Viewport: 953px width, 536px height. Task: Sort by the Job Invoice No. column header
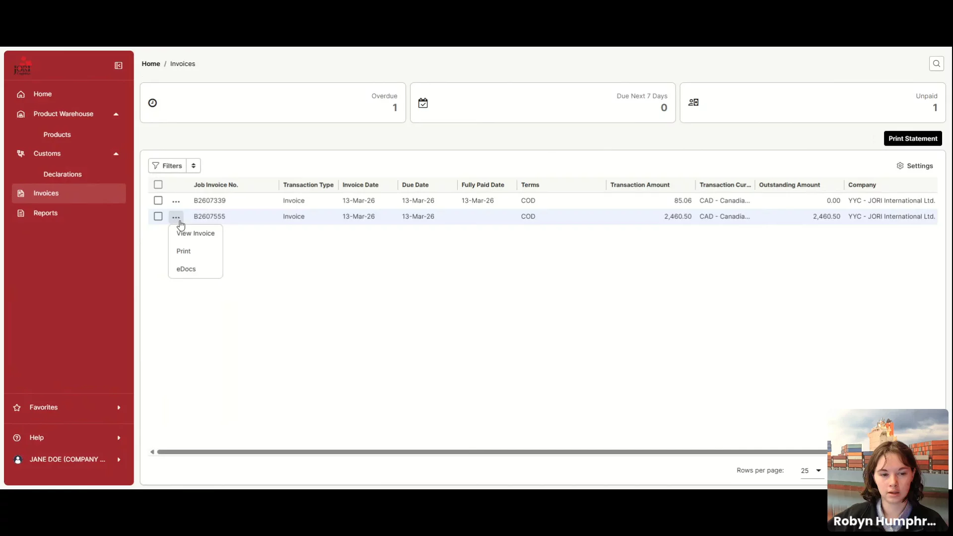(x=216, y=185)
